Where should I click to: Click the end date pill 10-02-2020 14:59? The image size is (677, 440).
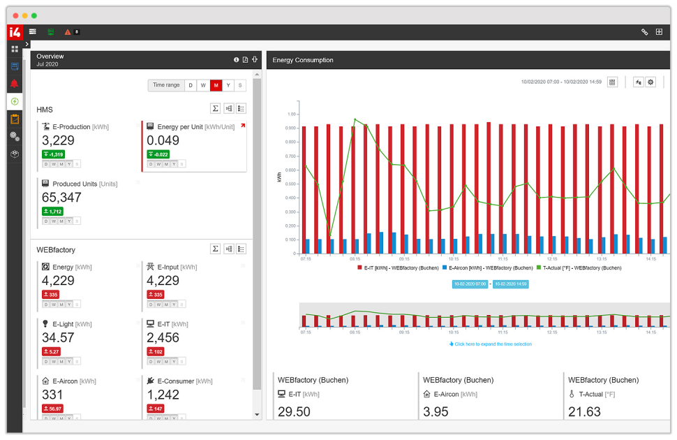click(x=511, y=284)
